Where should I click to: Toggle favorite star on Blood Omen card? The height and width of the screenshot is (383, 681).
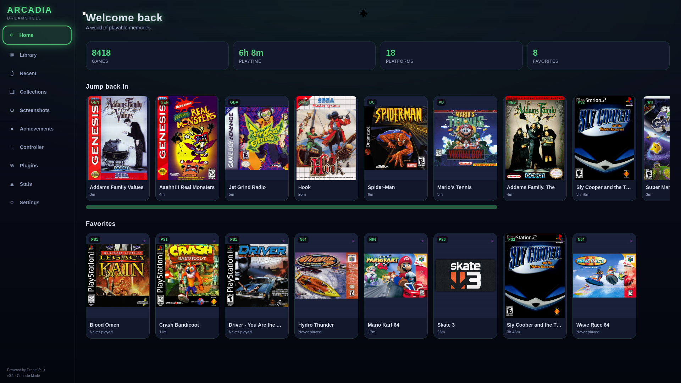[144, 241]
